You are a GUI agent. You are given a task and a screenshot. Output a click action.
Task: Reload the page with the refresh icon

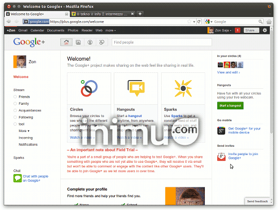[x=199, y=22]
